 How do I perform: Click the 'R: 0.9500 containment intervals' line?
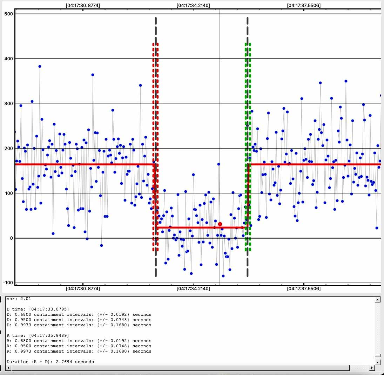click(79, 346)
